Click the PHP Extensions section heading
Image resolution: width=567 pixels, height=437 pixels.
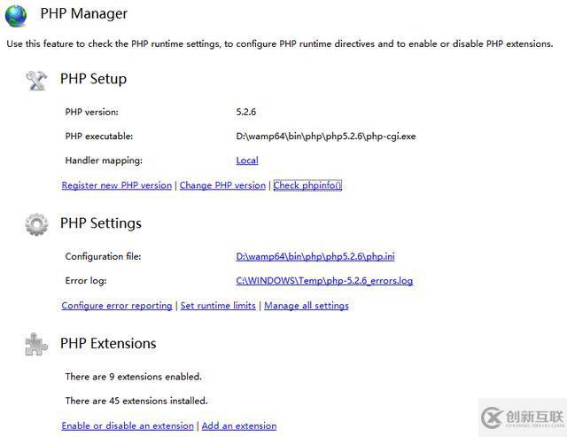(108, 344)
